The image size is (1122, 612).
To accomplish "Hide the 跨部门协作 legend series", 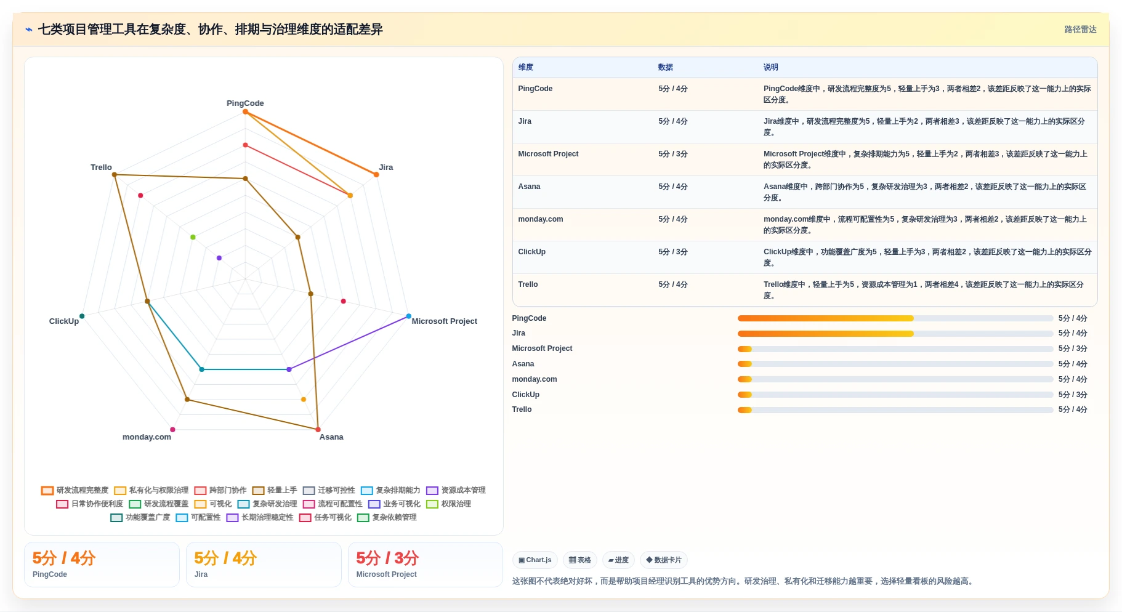I will 220,491.
